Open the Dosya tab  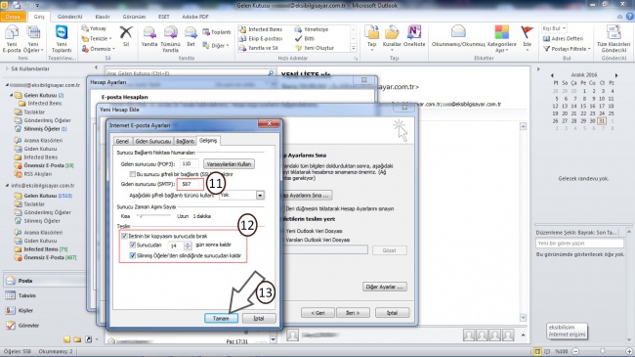pos(13,17)
